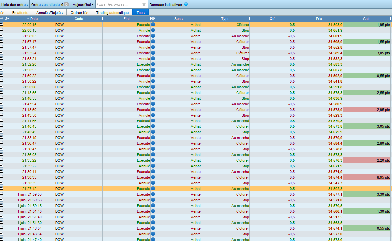Open info icon of the 21:38:49 order
Image resolution: width=392 pixels, height=241 pixels.
[153, 137]
